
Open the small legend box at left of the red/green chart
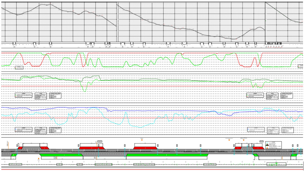click(19, 68)
